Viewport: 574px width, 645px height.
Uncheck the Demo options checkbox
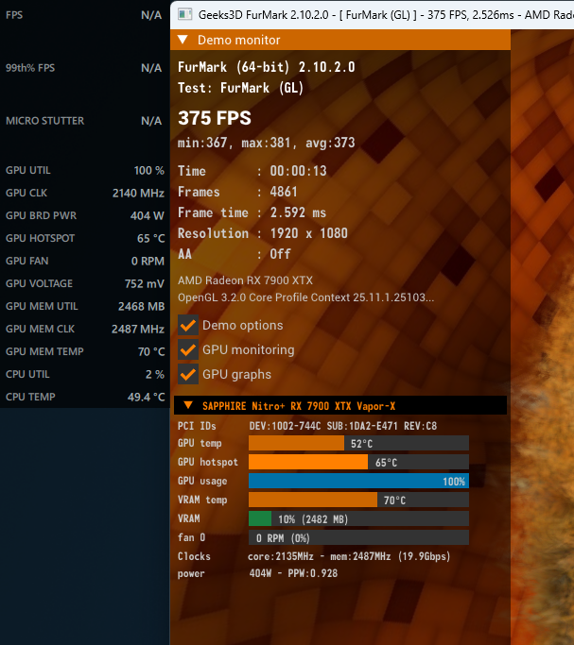[188, 326]
